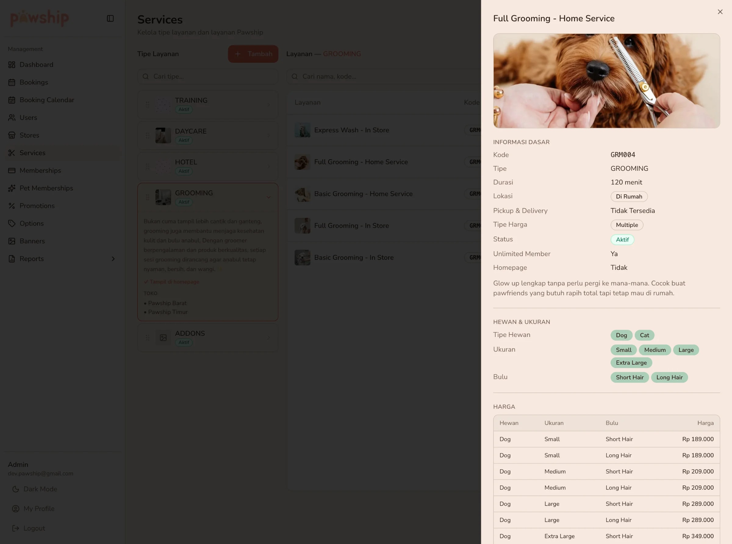
Task: Click the GROOMING drag handle icon
Action: [x=147, y=197]
